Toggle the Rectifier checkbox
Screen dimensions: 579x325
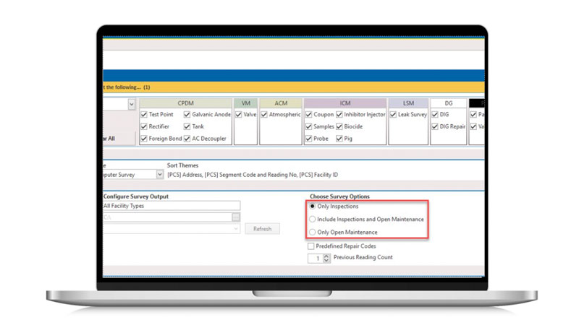[144, 126]
